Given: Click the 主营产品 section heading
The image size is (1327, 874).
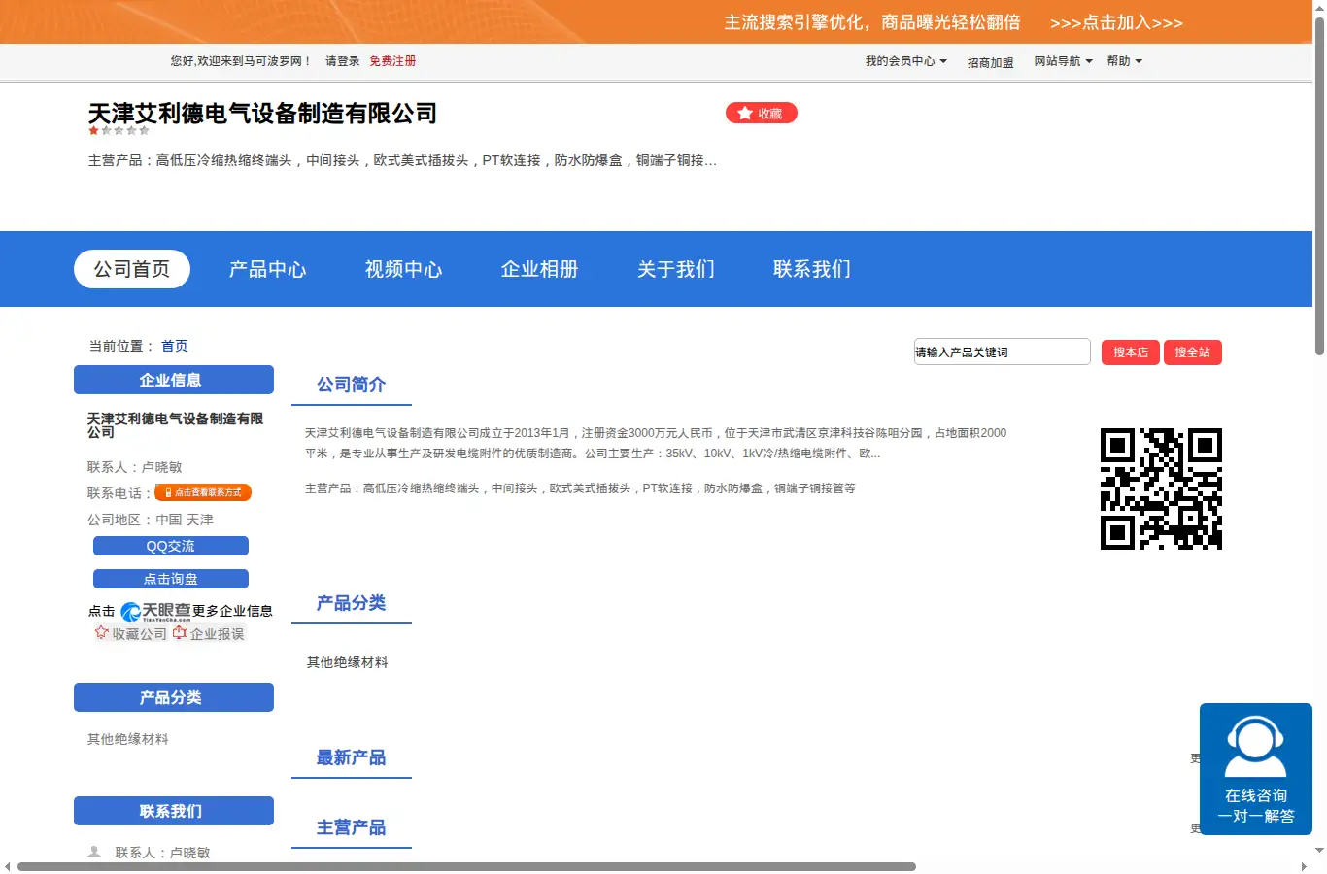Looking at the screenshot, I should tap(352, 827).
